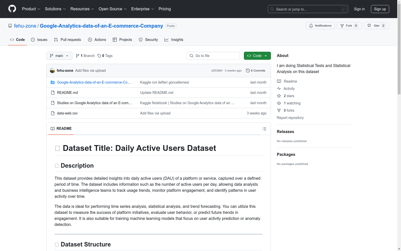Open the Readme link in About sidebar

pos(287,81)
